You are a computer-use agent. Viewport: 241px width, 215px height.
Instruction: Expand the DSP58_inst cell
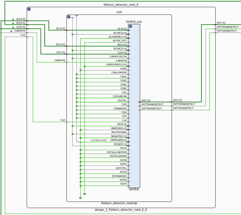130,26
